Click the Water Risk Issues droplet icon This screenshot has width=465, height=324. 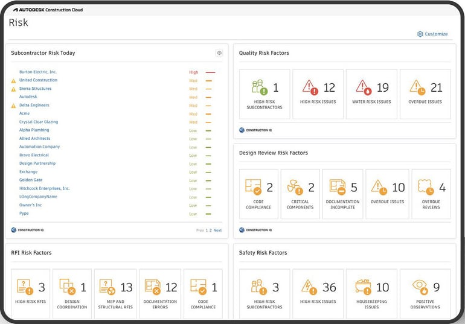(364, 87)
